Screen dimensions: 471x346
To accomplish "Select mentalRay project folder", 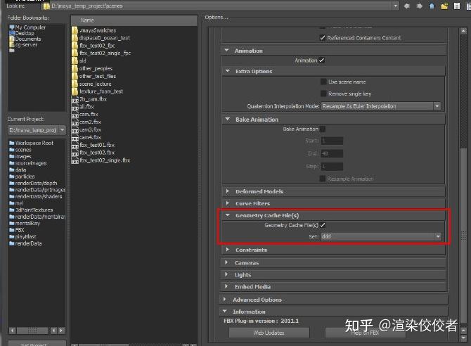I will coord(25,223).
